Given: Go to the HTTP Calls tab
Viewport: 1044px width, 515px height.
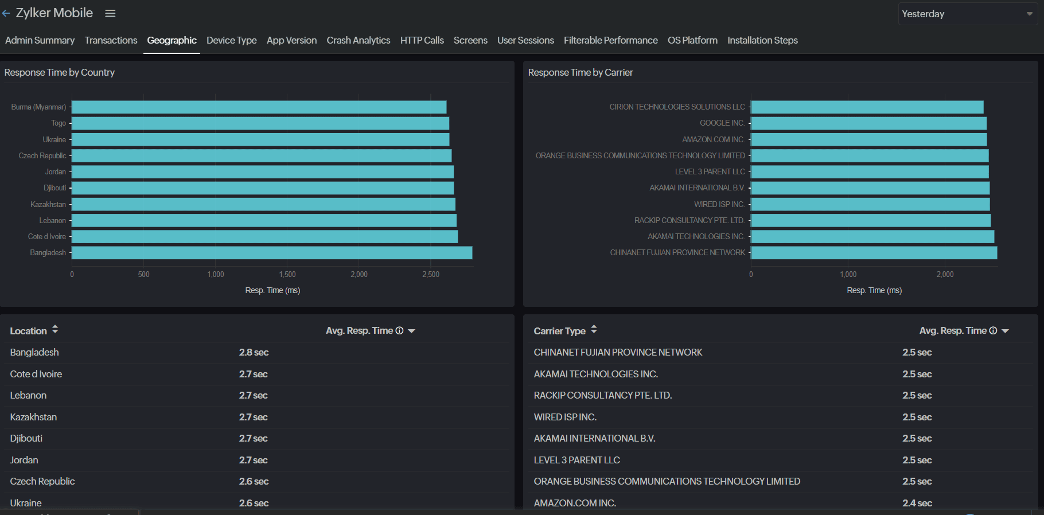Looking at the screenshot, I should click(422, 40).
